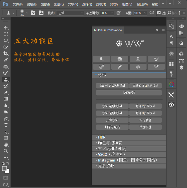The width and height of the screenshot is (187, 188).
Task: Expand the Instagram section
Action: (129, 160)
